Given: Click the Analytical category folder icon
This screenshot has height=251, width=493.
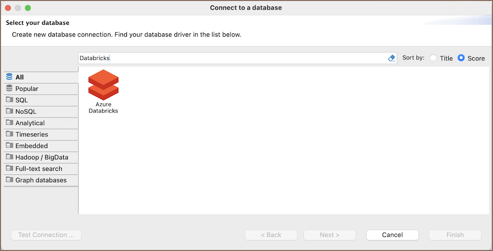Looking at the screenshot, I should [x=9, y=123].
